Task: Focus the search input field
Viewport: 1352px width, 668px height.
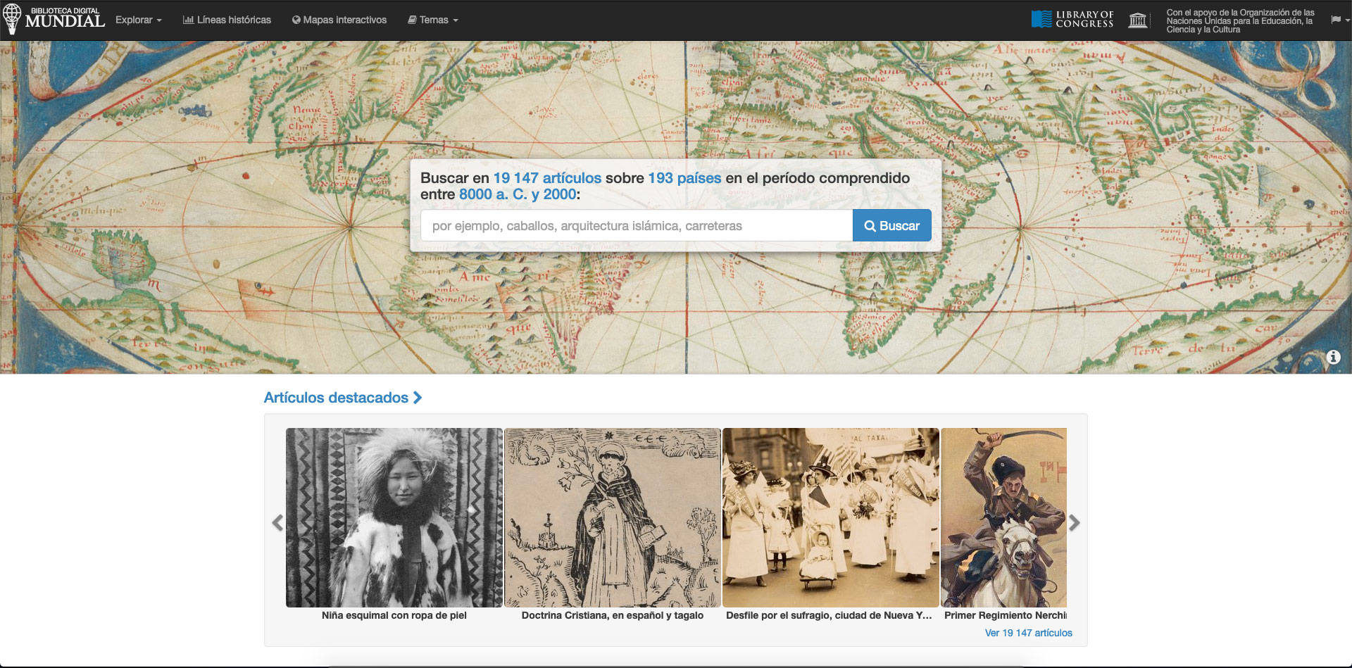Action: (x=637, y=225)
